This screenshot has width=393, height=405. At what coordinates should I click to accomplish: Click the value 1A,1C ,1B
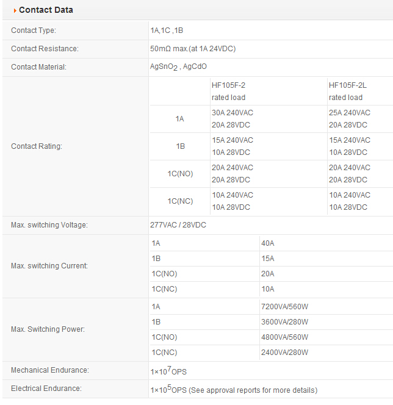167,30
